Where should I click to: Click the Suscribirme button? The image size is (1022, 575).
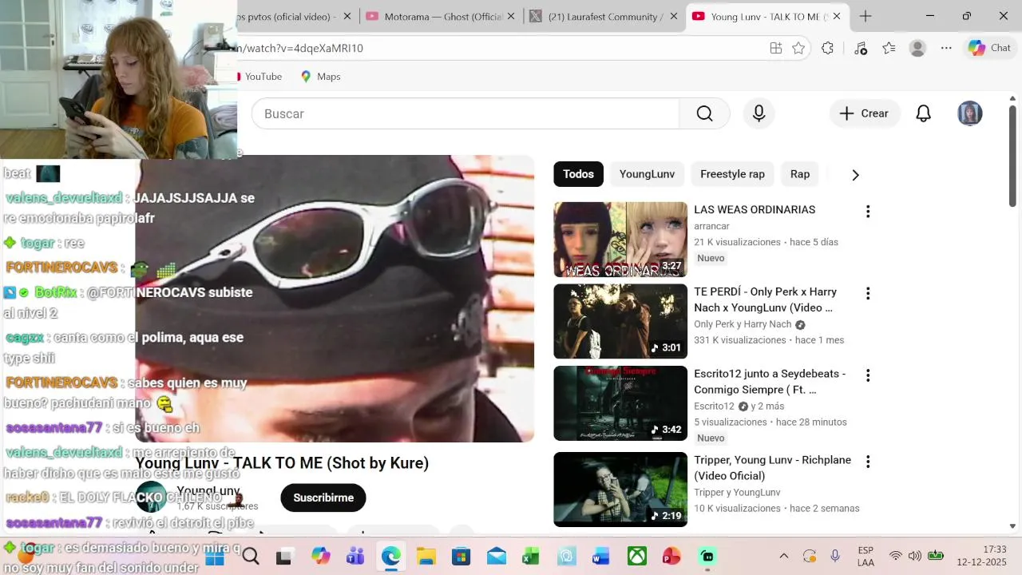click(x=323, y=498)
